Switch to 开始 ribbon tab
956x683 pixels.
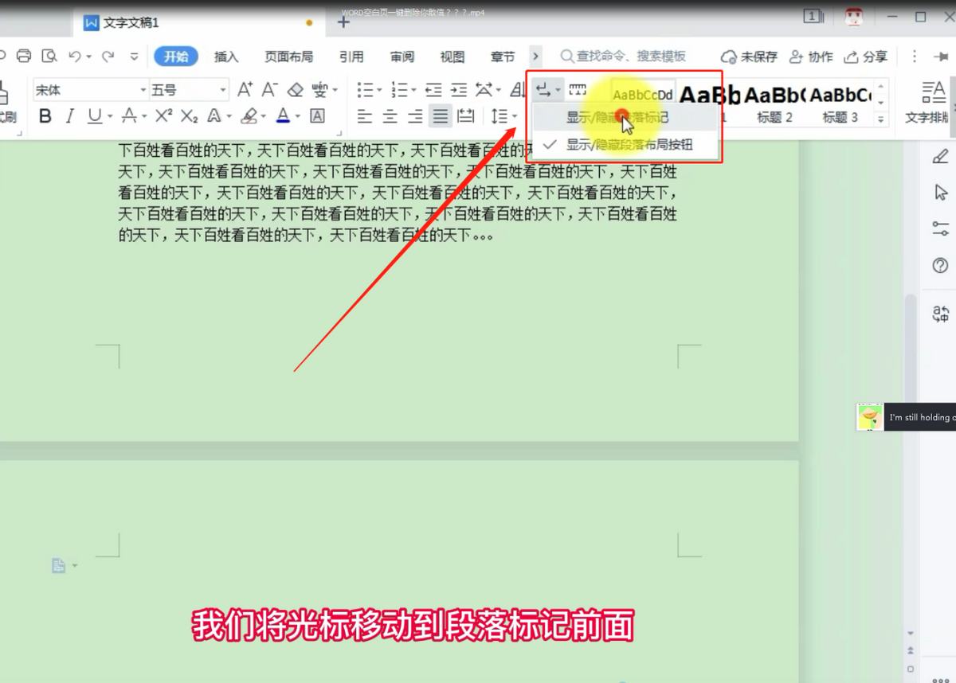[176, 56]
